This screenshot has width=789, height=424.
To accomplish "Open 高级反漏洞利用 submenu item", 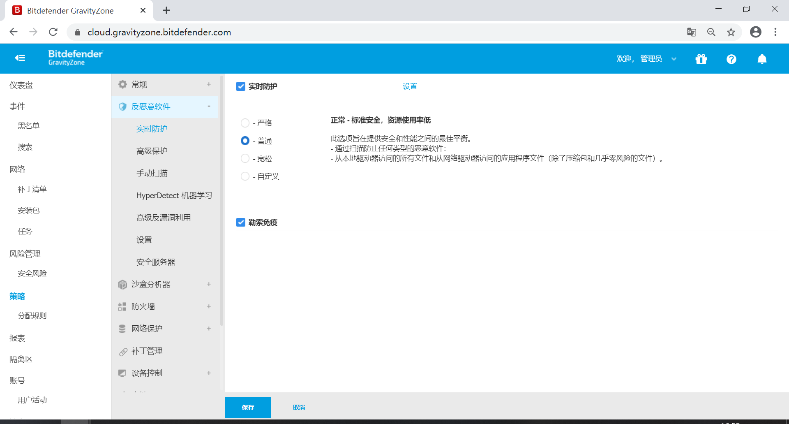I will point(164,218).
